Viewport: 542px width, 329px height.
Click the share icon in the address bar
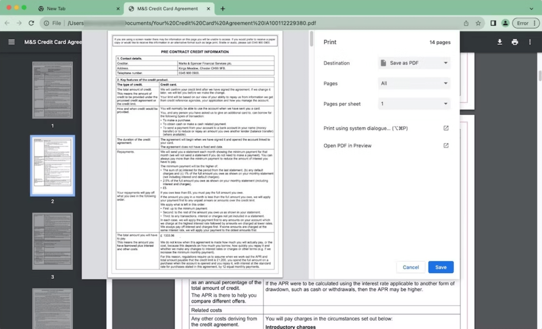pyautogui.click(x=466, y=23)
